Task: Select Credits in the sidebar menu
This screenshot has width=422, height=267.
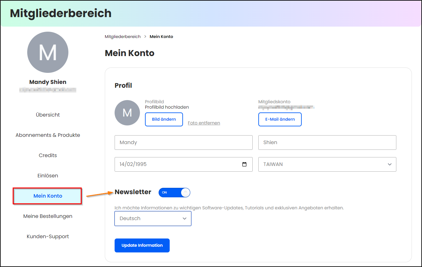Action: click(48, 155)
